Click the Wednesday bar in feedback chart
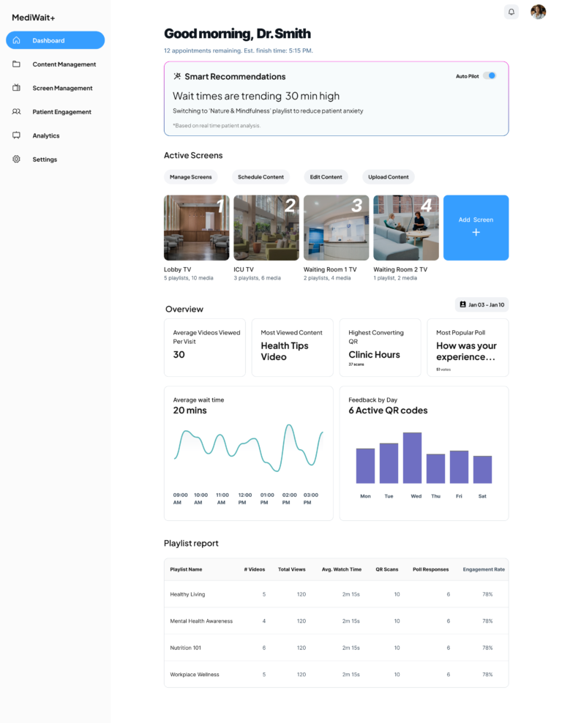The image size is (562, 723). [x=412, y=458]
